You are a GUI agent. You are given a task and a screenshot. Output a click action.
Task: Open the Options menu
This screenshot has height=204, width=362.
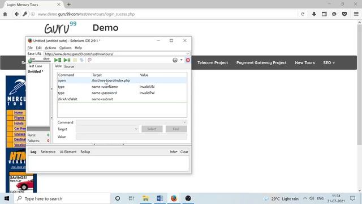[66, 48]
